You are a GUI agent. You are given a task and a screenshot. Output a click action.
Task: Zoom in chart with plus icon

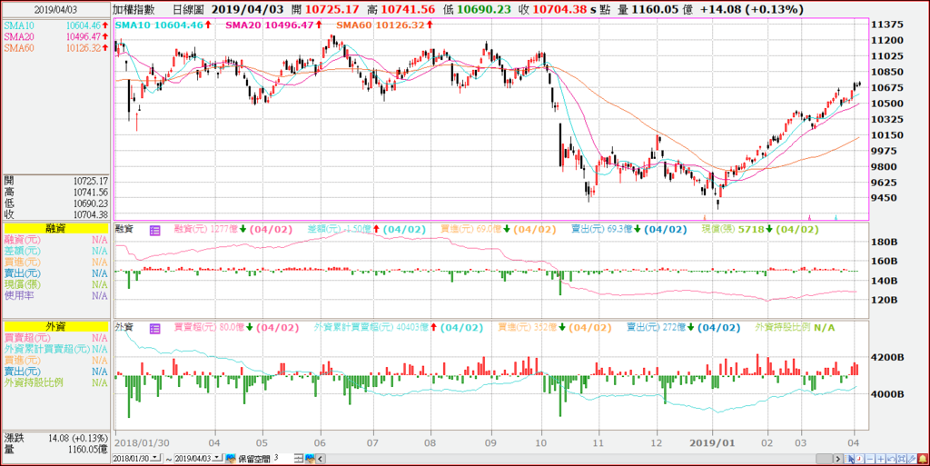point(881,459)
